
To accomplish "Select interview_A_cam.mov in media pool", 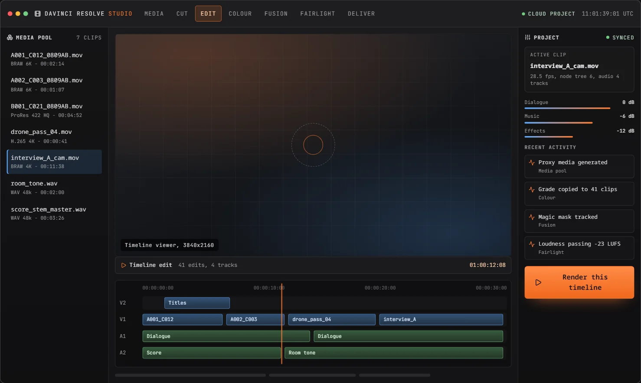I will click(55, 162).
